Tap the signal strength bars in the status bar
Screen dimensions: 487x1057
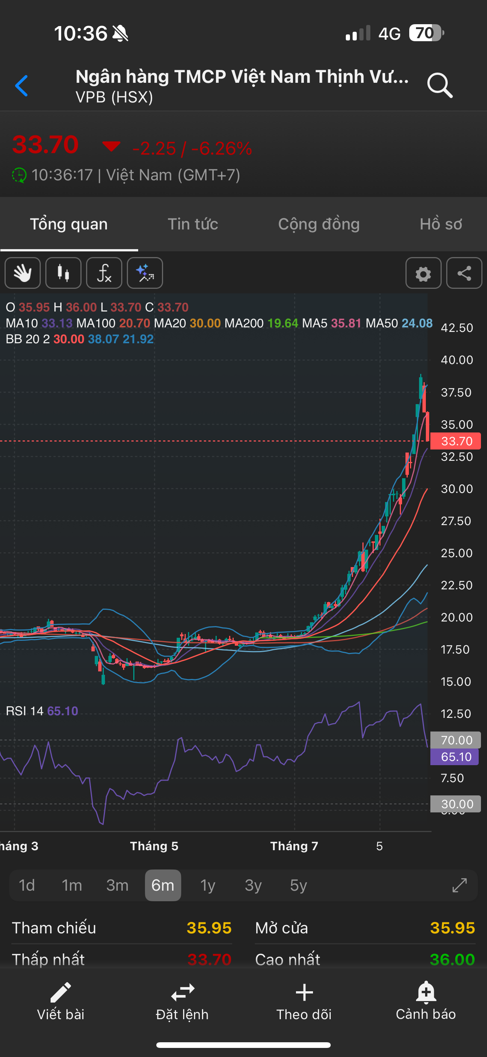pyautogui.click(x=358, y=33)
